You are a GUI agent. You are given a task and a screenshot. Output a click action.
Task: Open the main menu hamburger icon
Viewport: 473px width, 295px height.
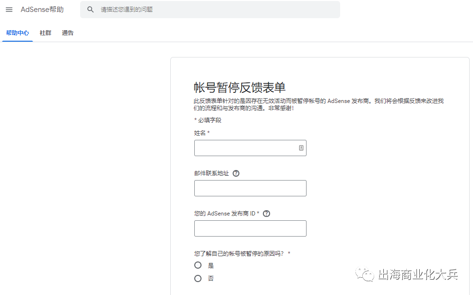point(9,10)
